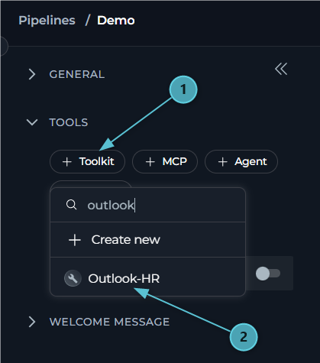
Task: Add a new MCP
Action: click(x=165, y=161)
